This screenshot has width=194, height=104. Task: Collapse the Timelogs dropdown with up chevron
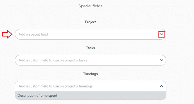pyautogui.click(x=162, y=86)
